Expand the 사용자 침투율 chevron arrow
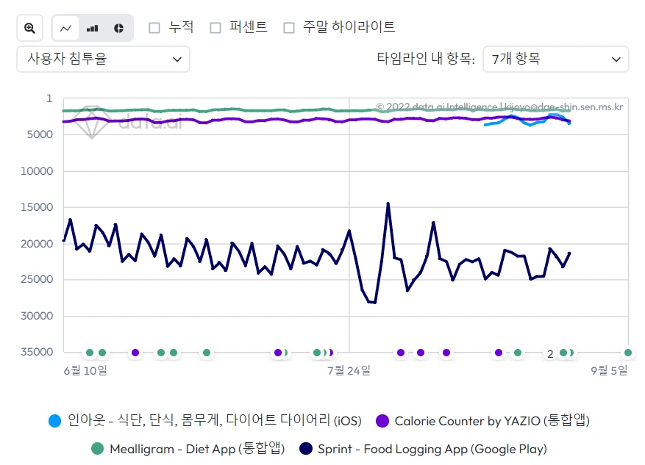This screenshot has height=465, width=645. click(179, 59)
